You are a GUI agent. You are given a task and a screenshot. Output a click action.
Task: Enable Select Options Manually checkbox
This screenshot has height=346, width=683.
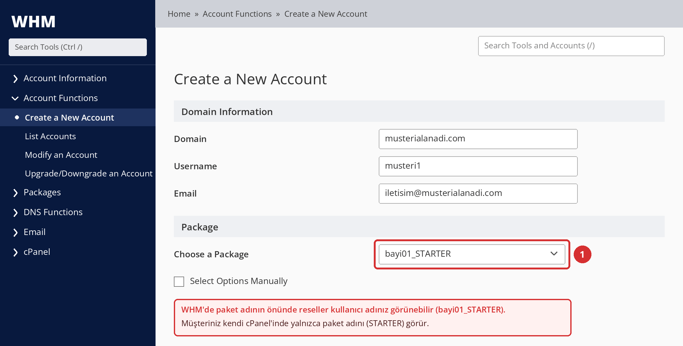(x=179, y=282)
